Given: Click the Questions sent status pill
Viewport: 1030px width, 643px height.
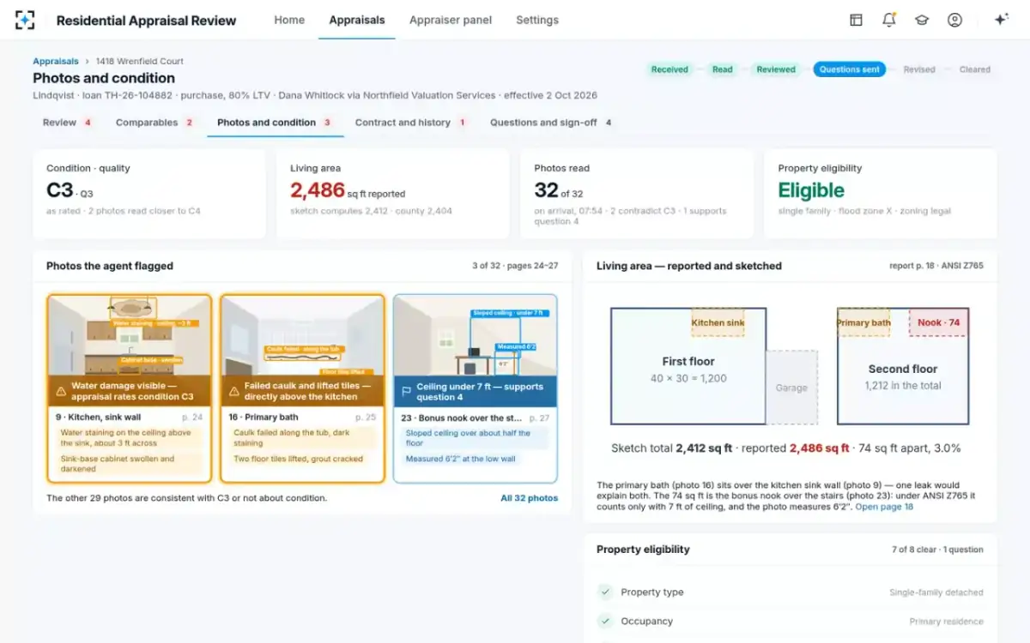Looking at the screenshot, I should coord(850,69).
